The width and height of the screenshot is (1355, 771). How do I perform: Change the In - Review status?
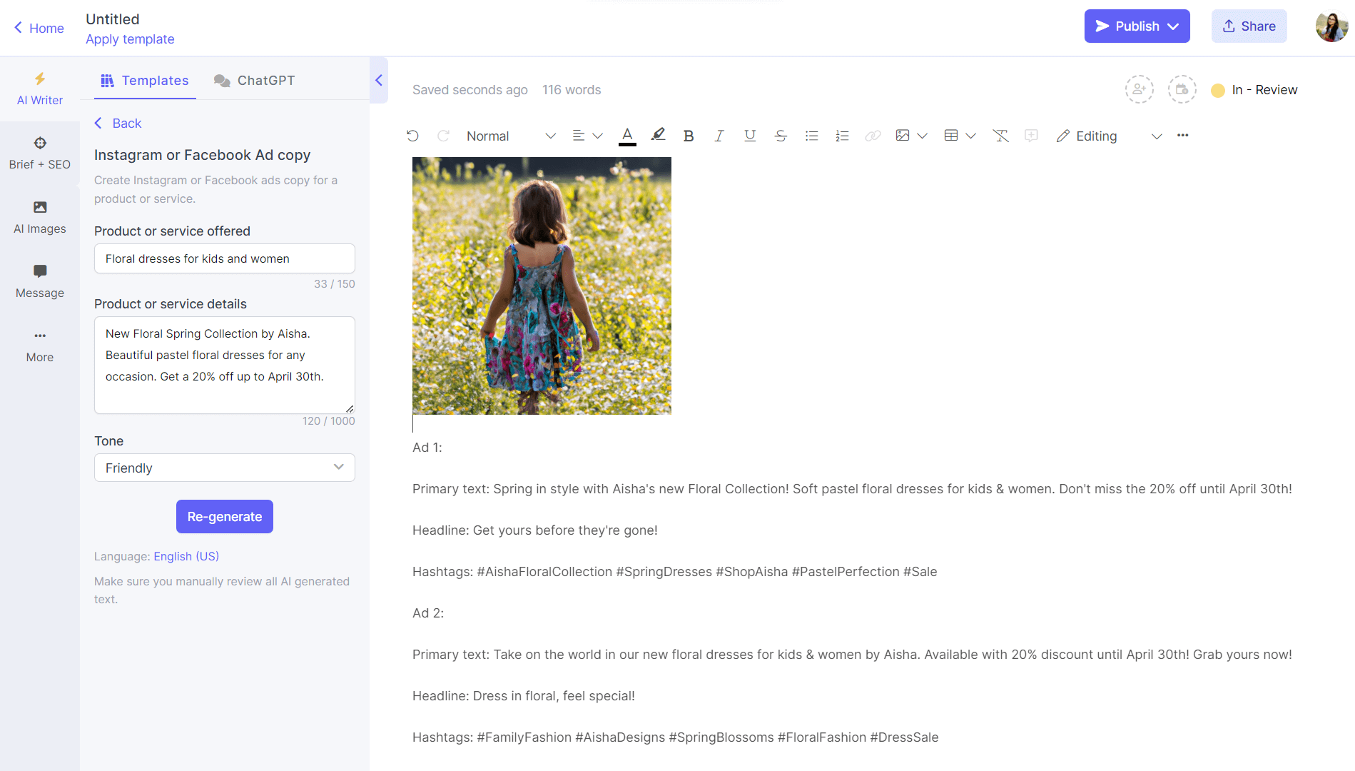pyautogui.click(x=1254, y=90)
